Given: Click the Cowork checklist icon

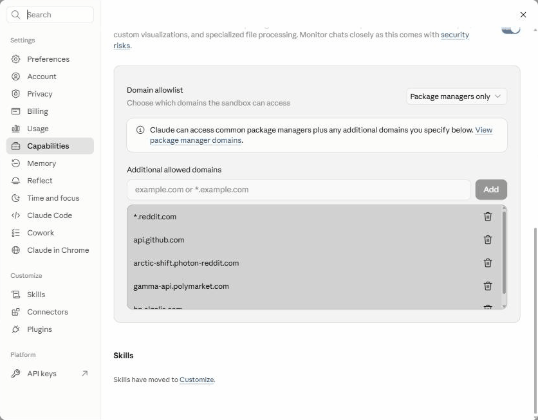Looking at the screenshot, I should click(16, 233).
